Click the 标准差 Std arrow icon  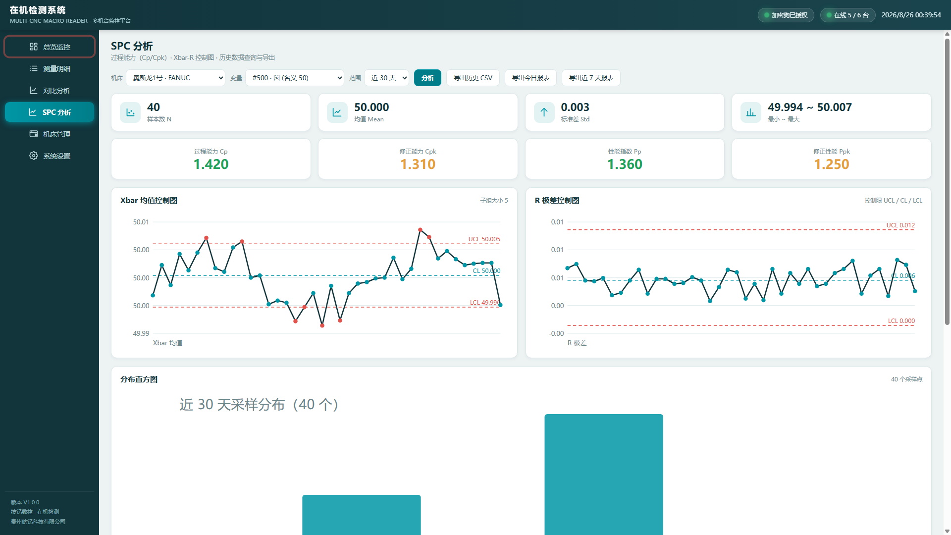click(x=544, y=112)
